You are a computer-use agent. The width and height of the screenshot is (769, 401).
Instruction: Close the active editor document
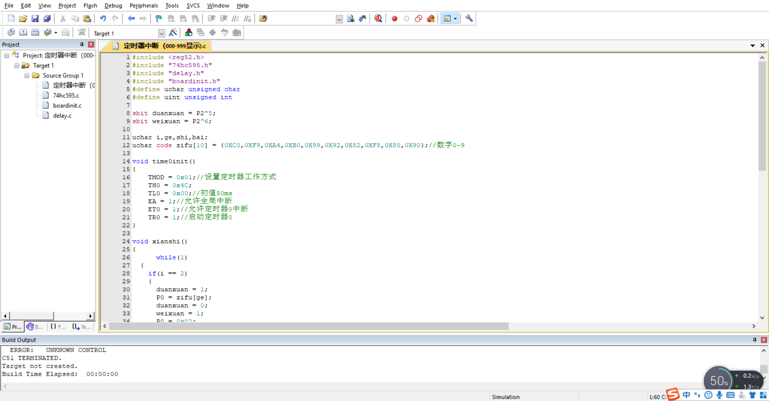coord(763,46)
